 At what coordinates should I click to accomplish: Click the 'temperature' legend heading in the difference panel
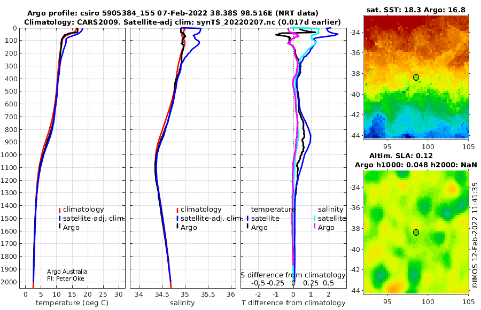point(273,210)
